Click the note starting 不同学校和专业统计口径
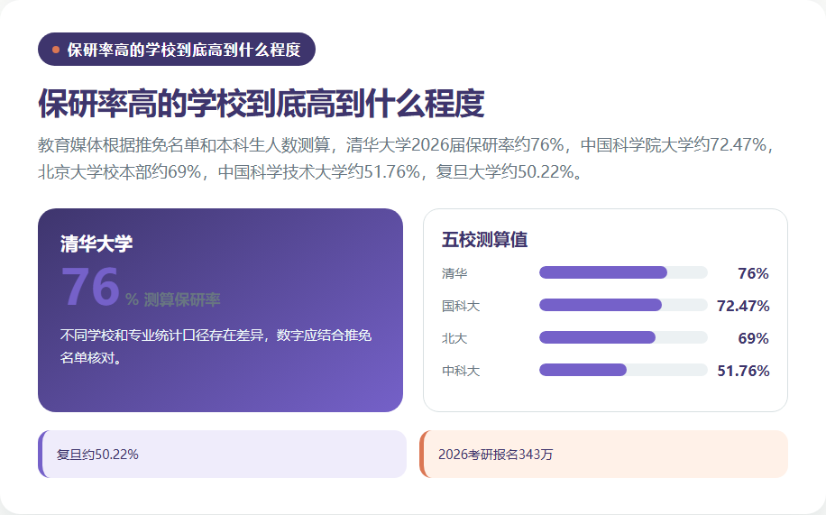 pos(216,346)
